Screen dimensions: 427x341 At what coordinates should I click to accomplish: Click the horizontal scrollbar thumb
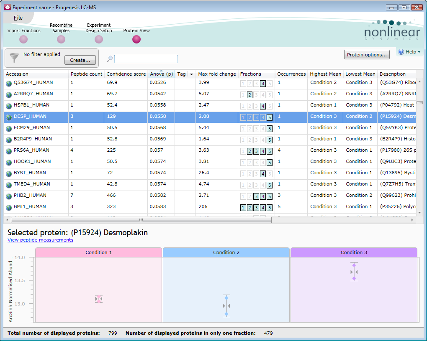coord(141,220)
